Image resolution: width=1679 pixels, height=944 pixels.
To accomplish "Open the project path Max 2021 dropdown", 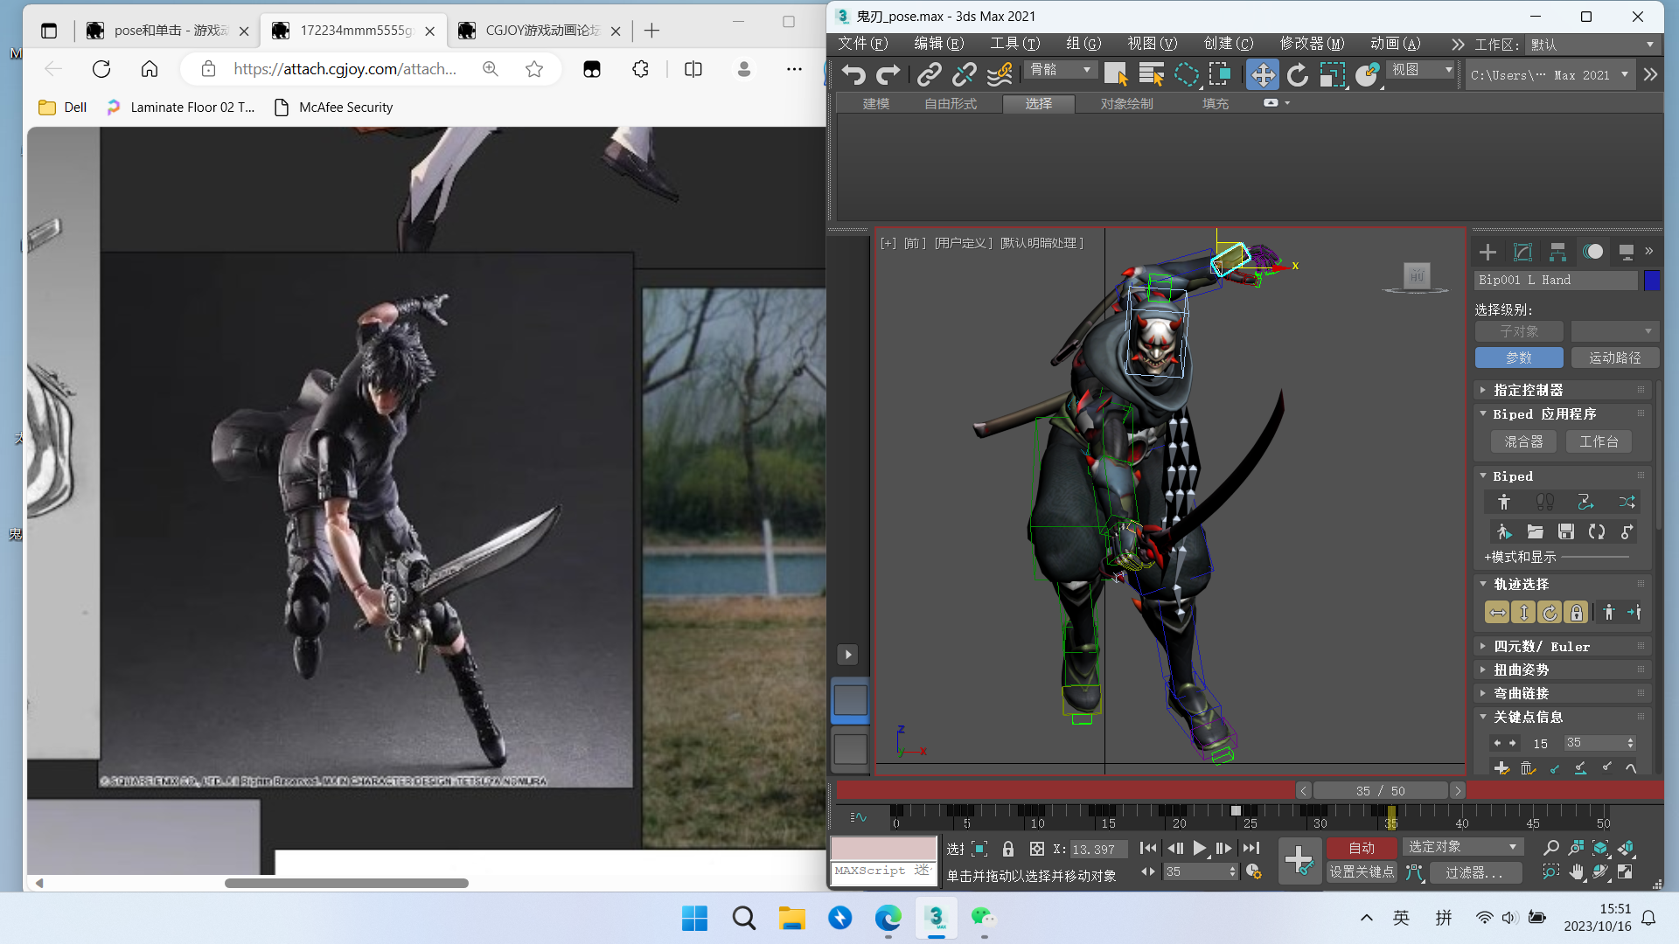I will (x=1550, y=75).
